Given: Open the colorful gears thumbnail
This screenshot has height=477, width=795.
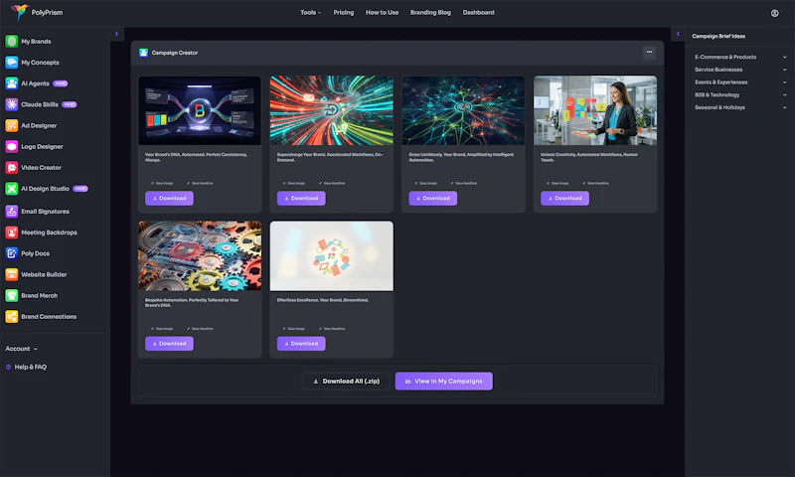Looking at the screenshot, I should pyautogui.click(x=200, y=256).
